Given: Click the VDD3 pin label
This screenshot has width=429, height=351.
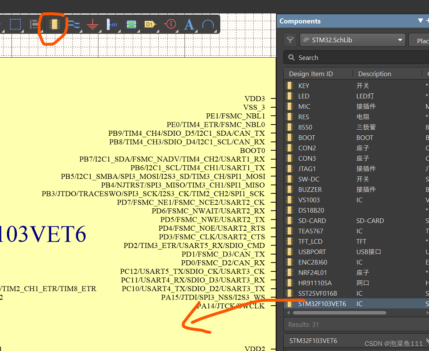Looking at the screenshot, I should (x=254, y=99).
